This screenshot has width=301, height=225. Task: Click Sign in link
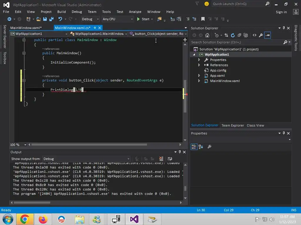coord(281,12)
